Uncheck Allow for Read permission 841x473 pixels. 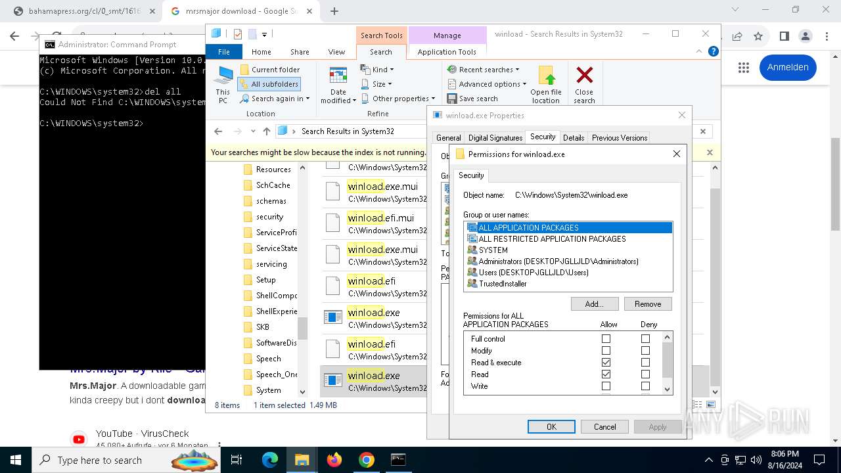coord(606,374)
